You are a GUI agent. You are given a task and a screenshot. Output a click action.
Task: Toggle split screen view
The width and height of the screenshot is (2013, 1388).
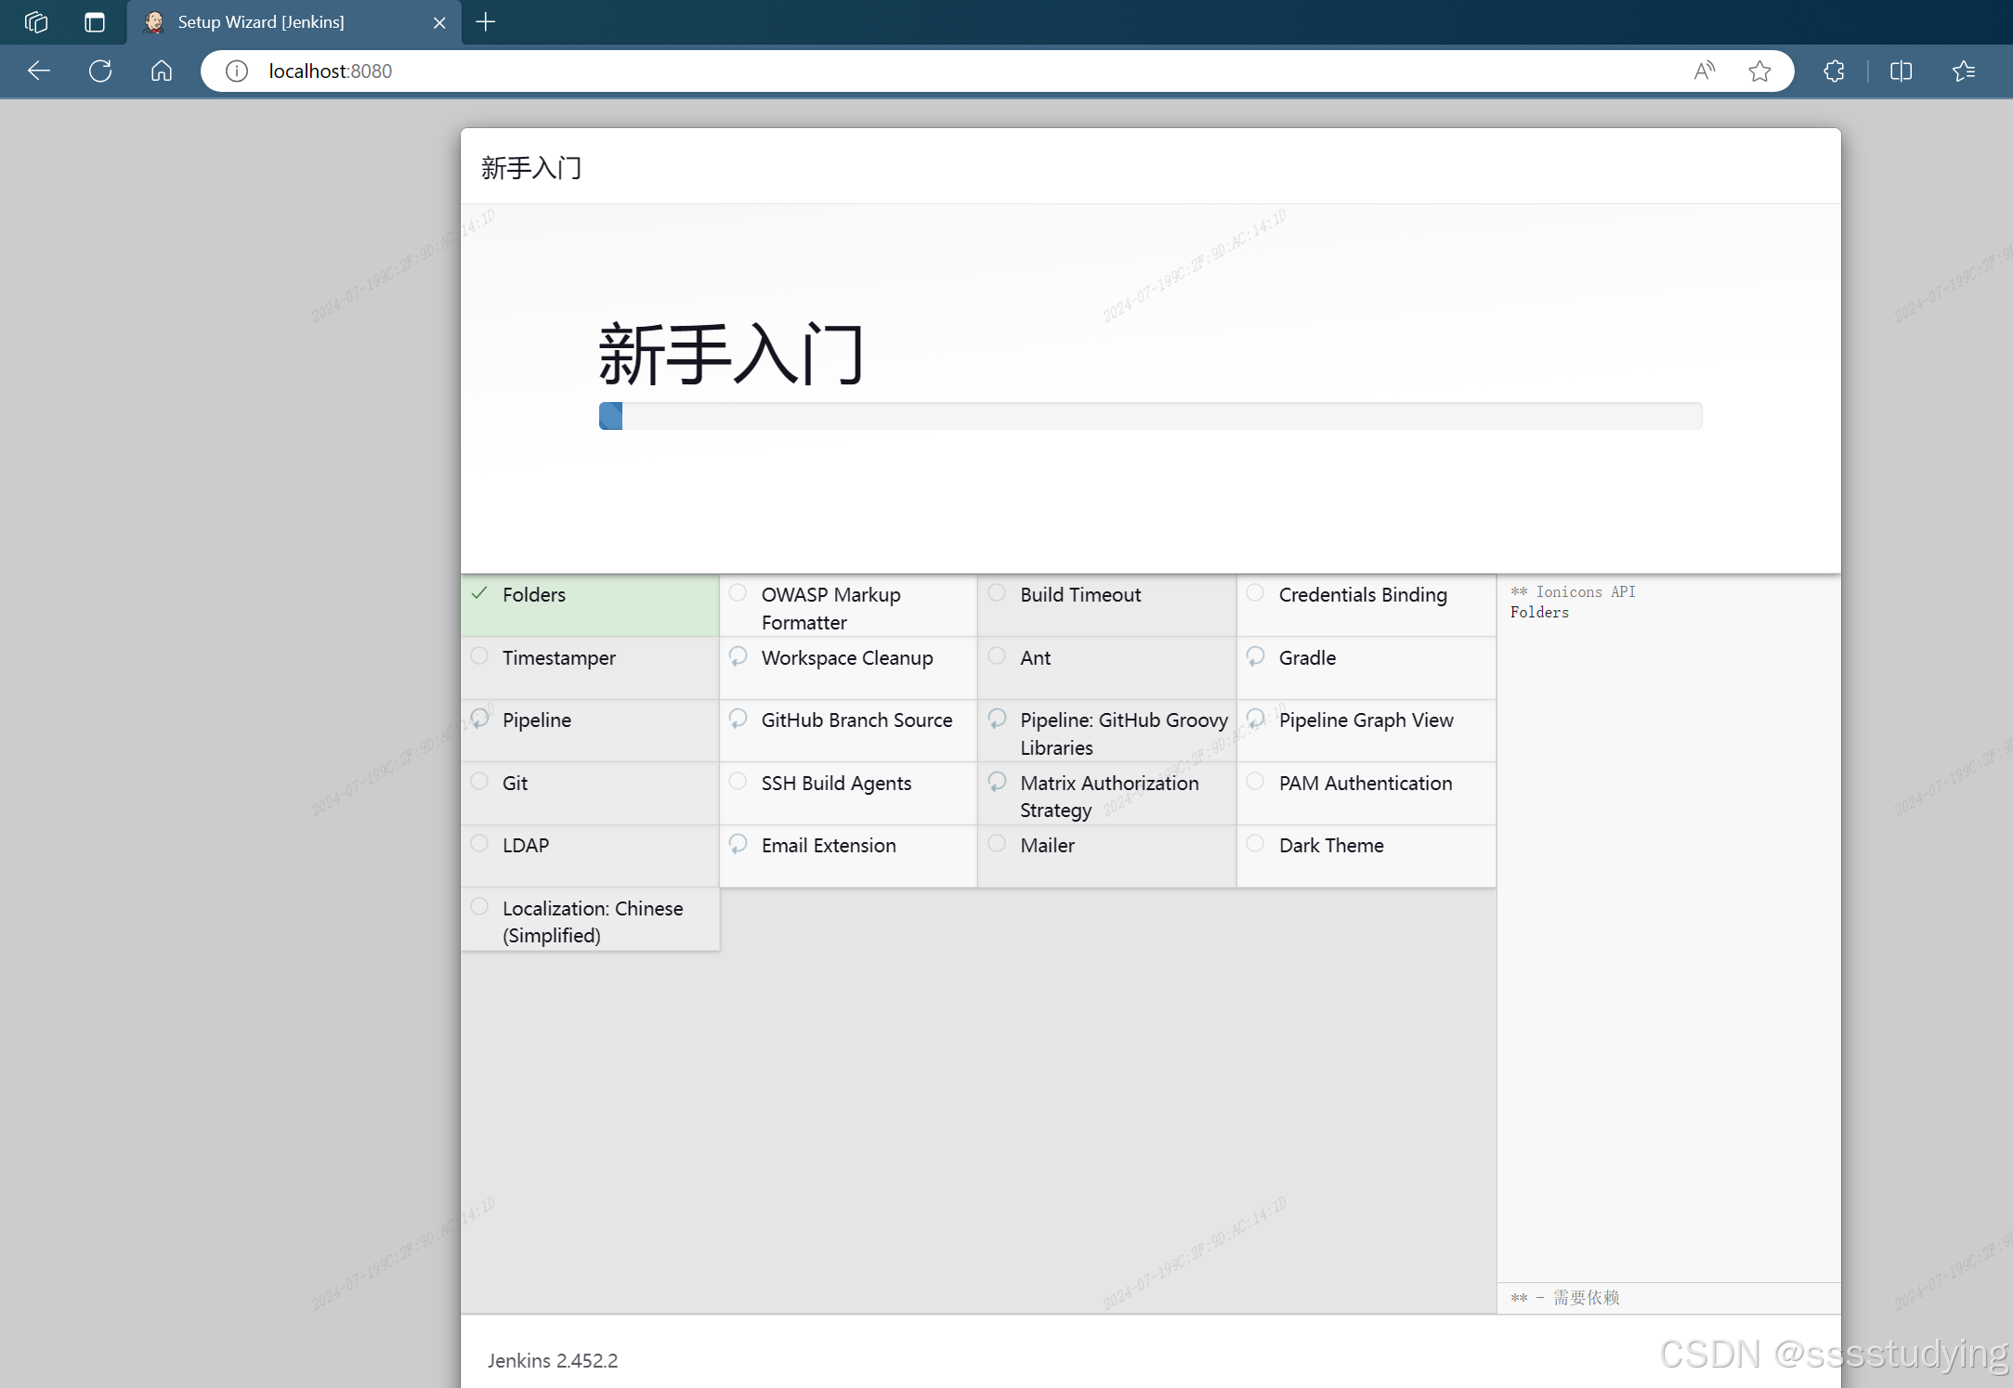pyautogui.click(x=1901, y=71)
